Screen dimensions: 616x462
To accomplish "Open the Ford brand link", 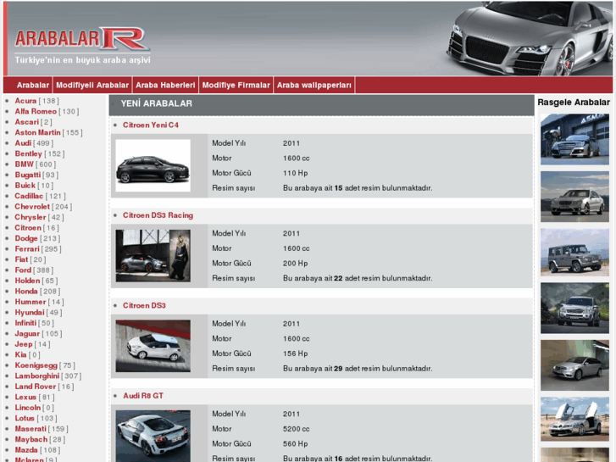I will tap(23, 270).
